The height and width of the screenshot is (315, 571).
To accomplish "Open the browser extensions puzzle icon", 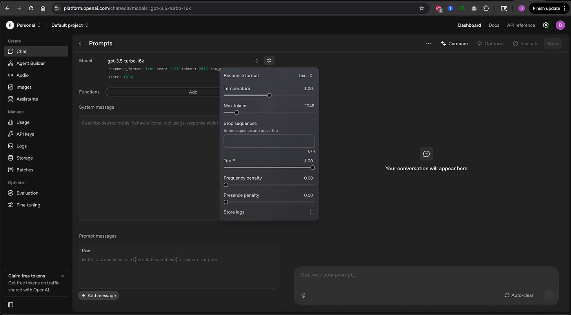I will (x=486, y=8).
